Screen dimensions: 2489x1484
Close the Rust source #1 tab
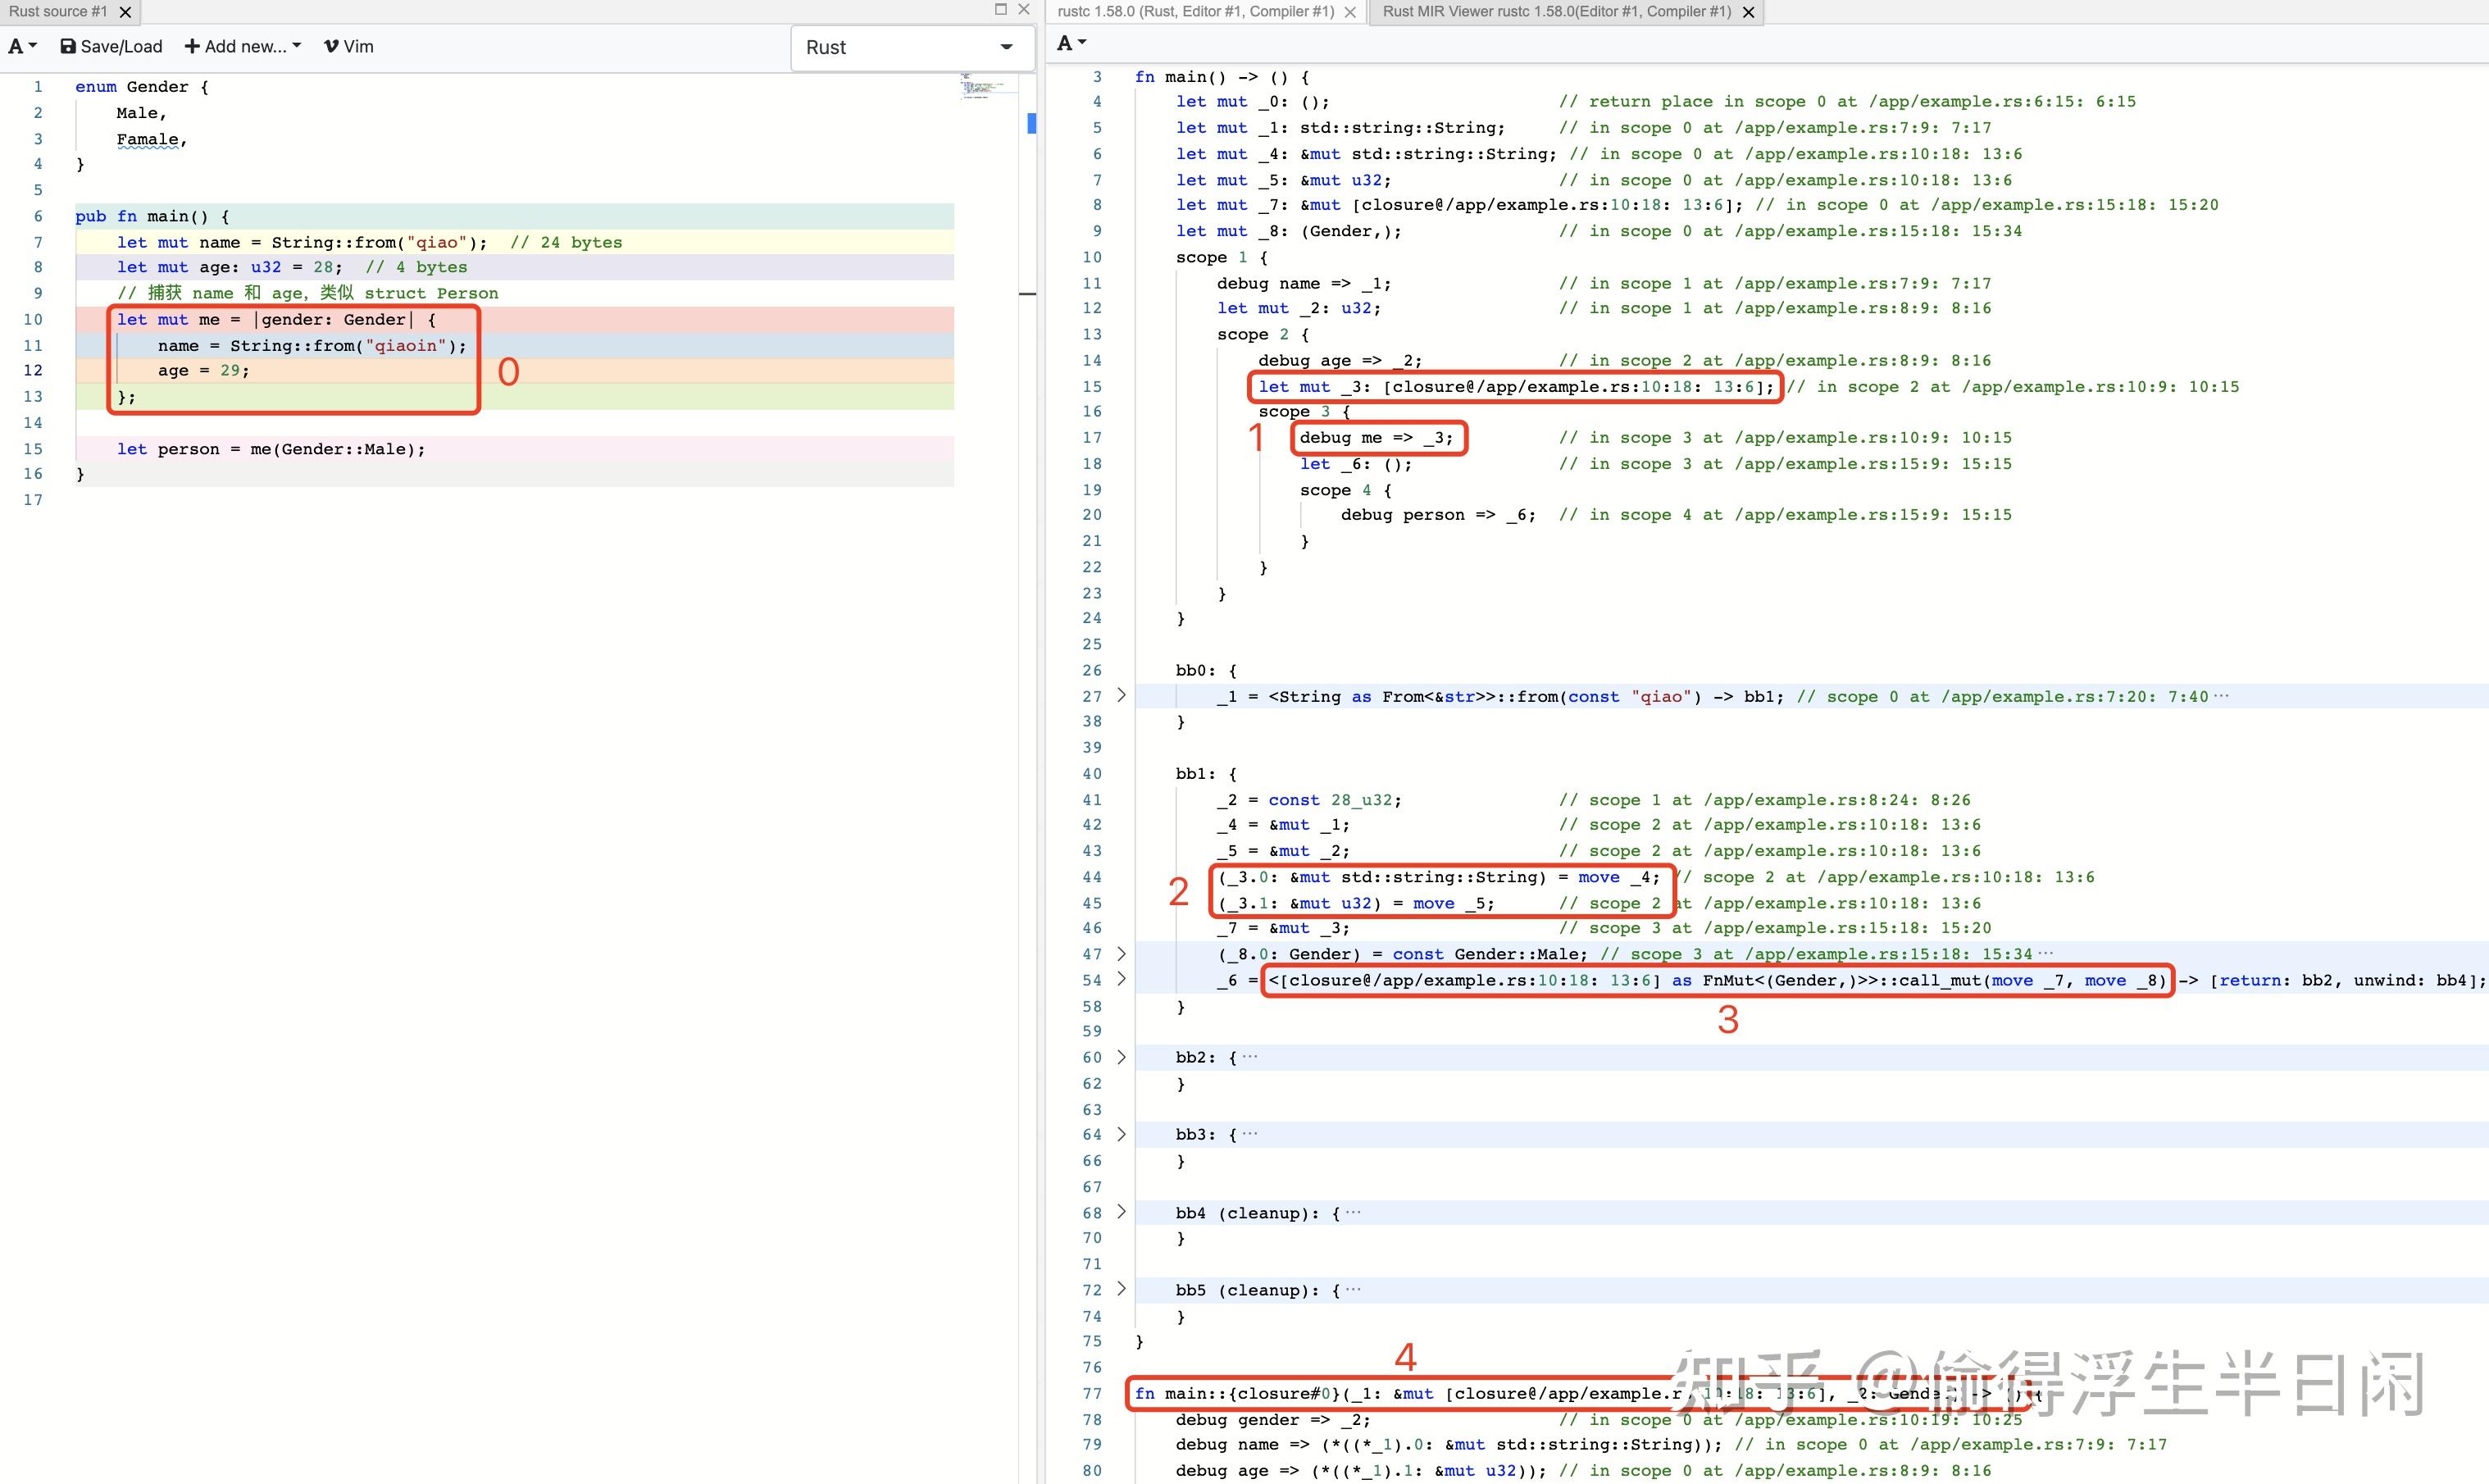click(125, 12)
